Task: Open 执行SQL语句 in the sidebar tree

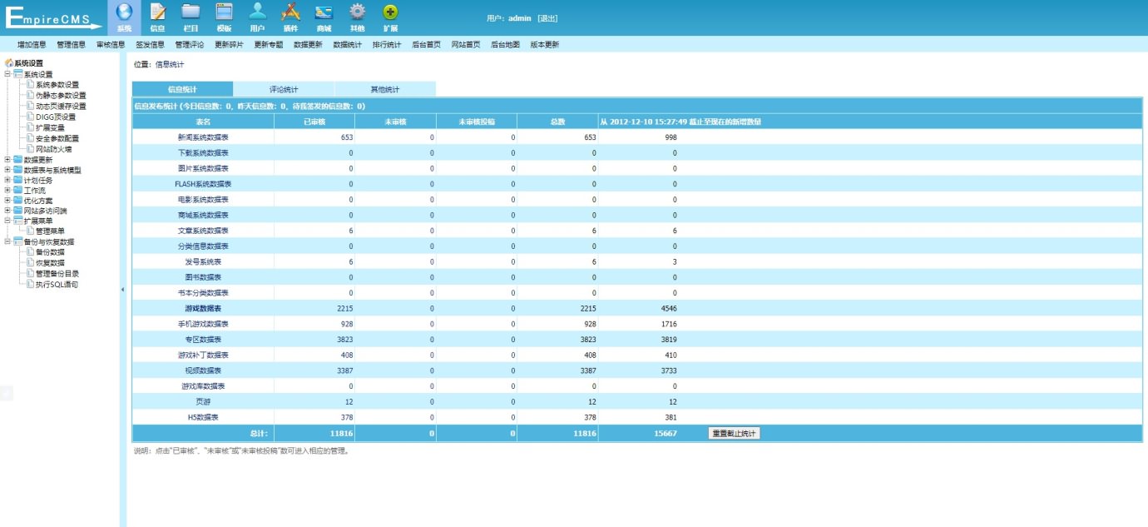Action: click(x=57, y=285)
